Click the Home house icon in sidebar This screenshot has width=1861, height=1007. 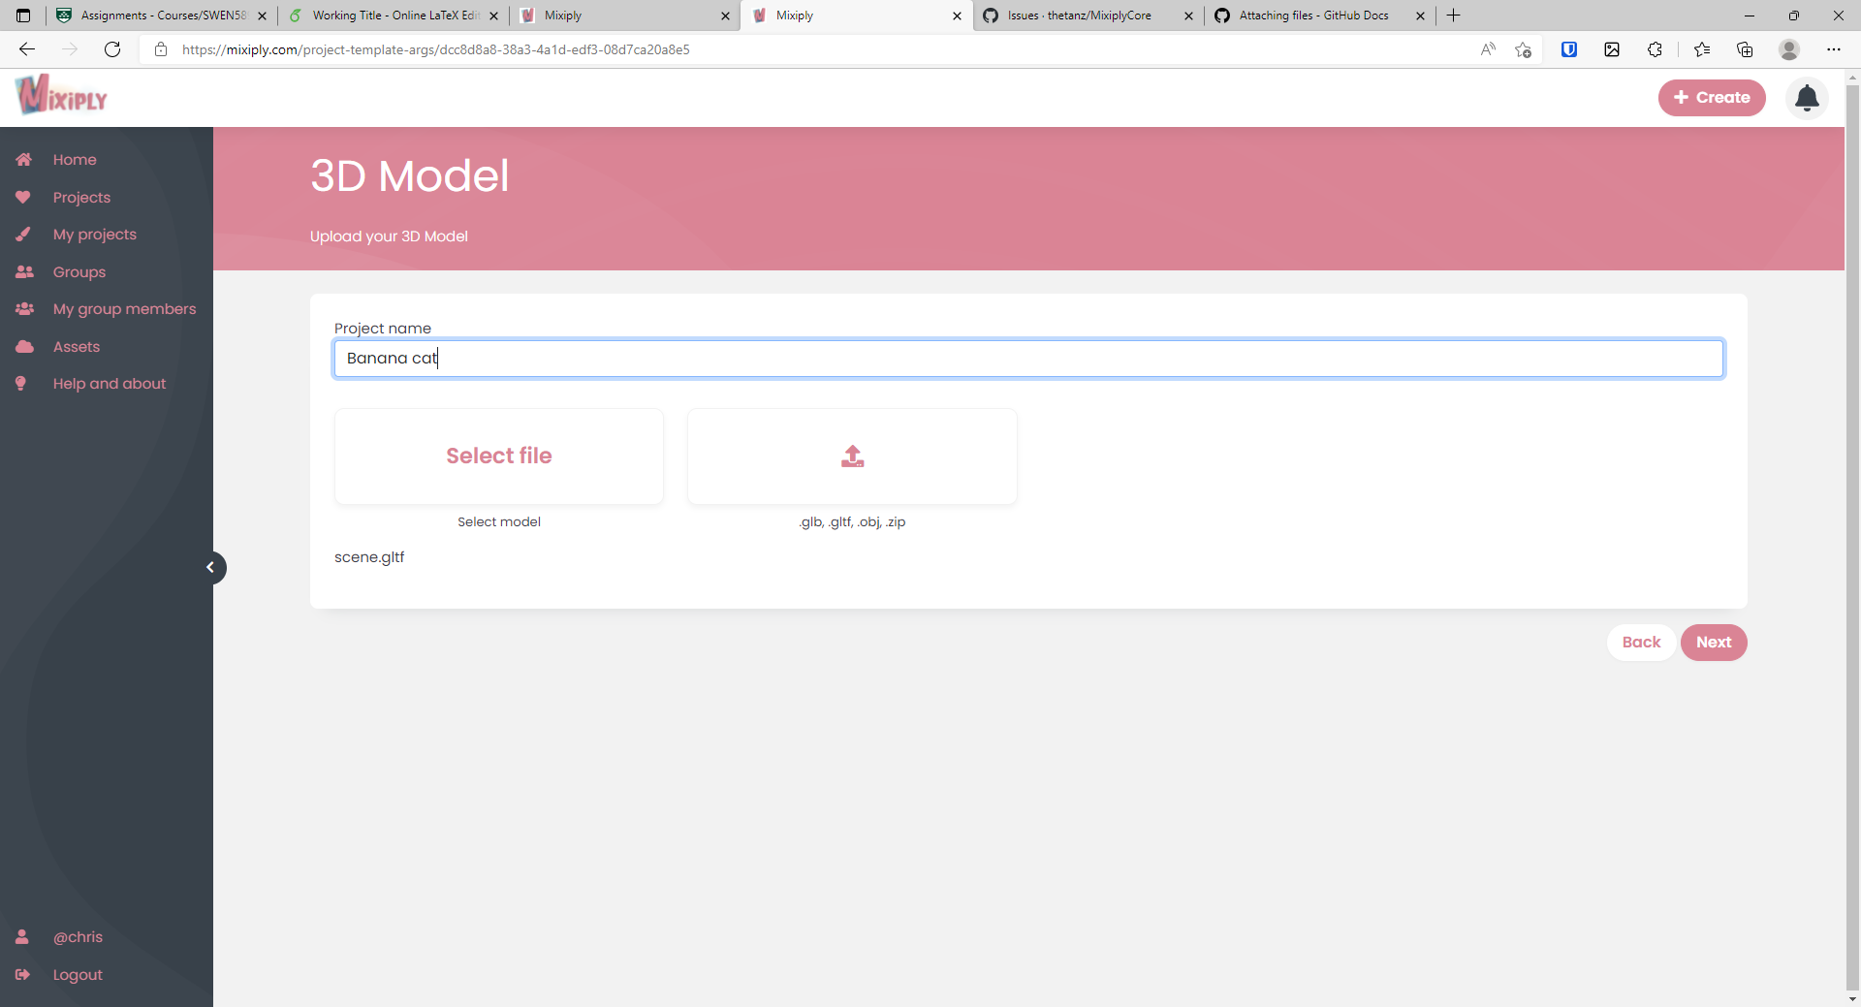click(24, 160)
